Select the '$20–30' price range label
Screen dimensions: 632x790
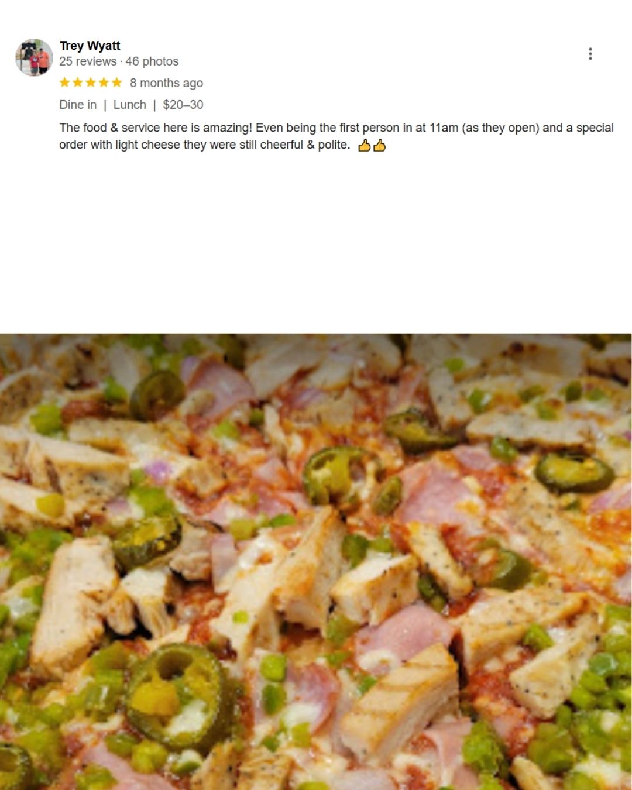click(x=183, y=105)
